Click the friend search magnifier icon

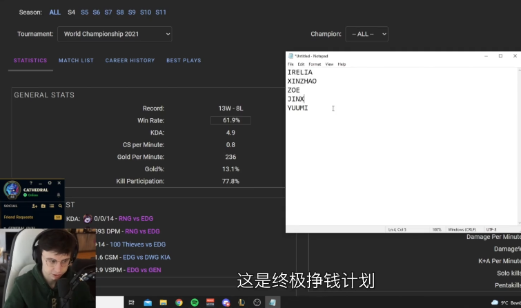coord(60,206)
